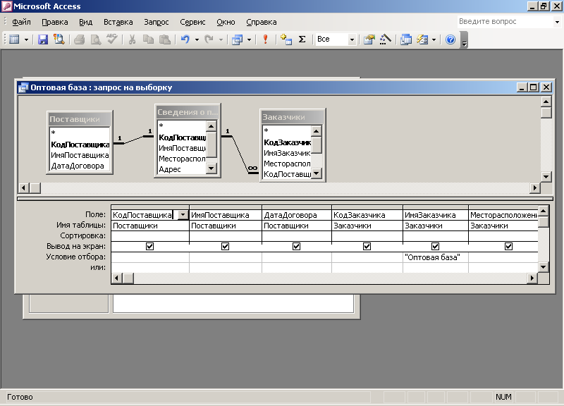Uncheck display box for КодПоставщика column
Viewport: 564px width, 406px height.
click(149, 246)
